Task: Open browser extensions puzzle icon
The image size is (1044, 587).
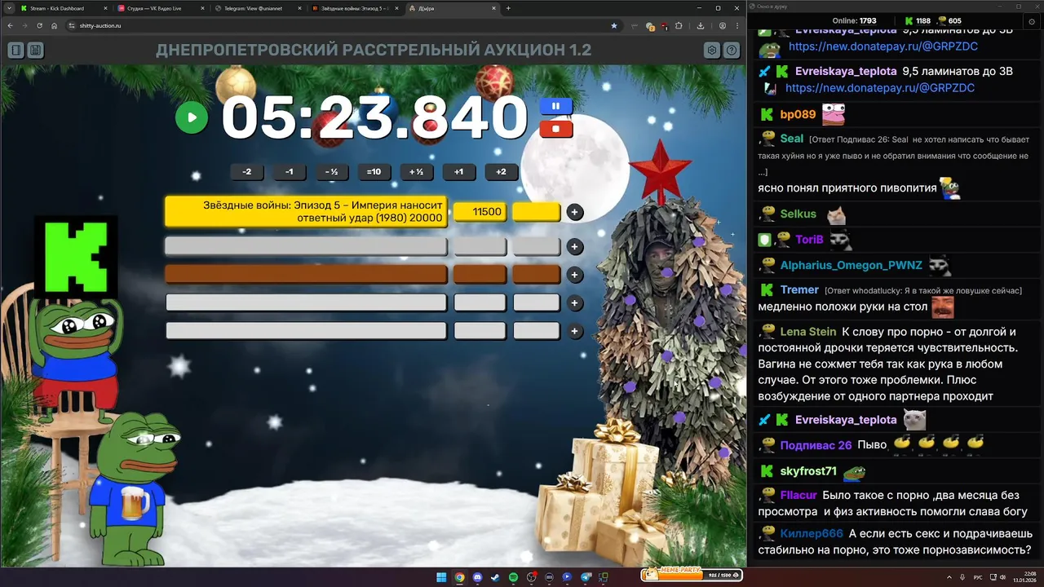Action: 679,25
